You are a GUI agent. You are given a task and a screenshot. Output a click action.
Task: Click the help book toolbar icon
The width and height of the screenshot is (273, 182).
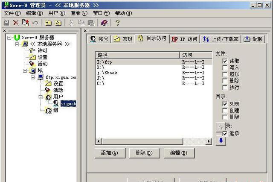tap(104, 23)
